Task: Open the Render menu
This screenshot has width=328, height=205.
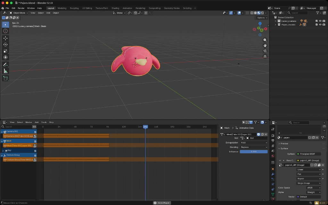Action: [x=21, y=8]
